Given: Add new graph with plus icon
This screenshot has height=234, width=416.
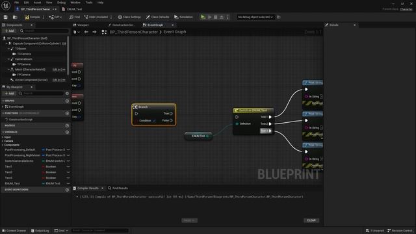Looking at the screenshot, I should pos(67,101).
